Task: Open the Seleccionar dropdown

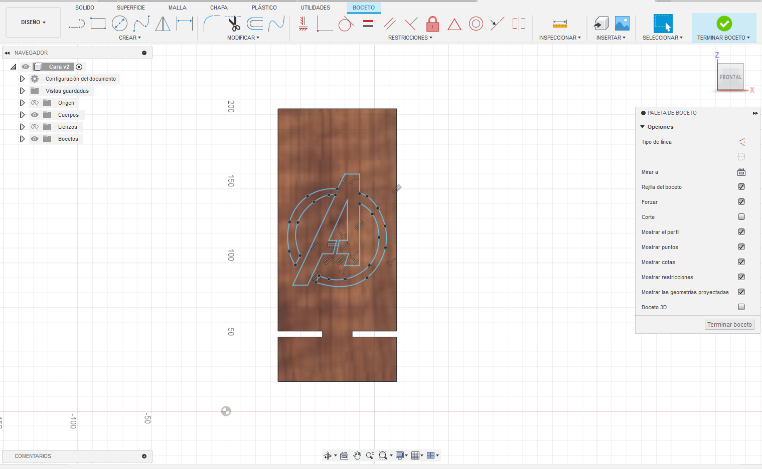Action: tap(663, 37)
